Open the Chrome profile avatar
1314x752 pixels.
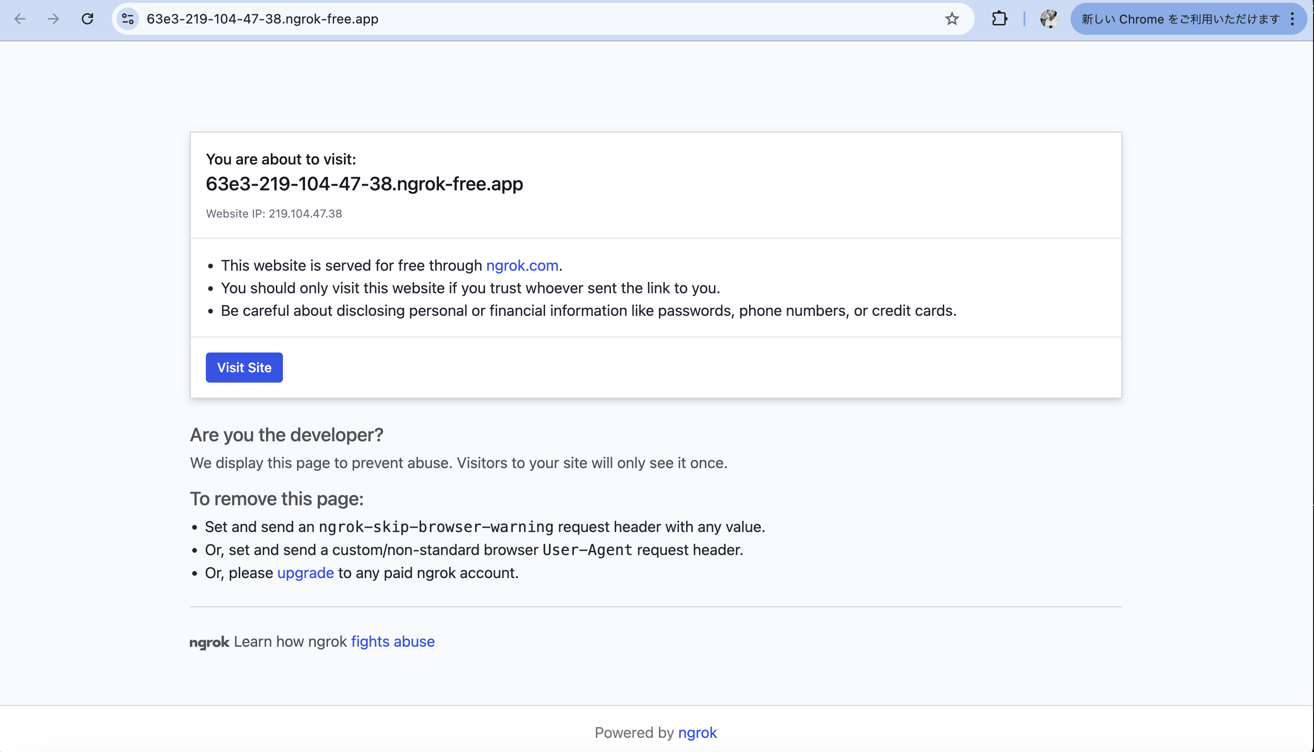coord(1049,19)
